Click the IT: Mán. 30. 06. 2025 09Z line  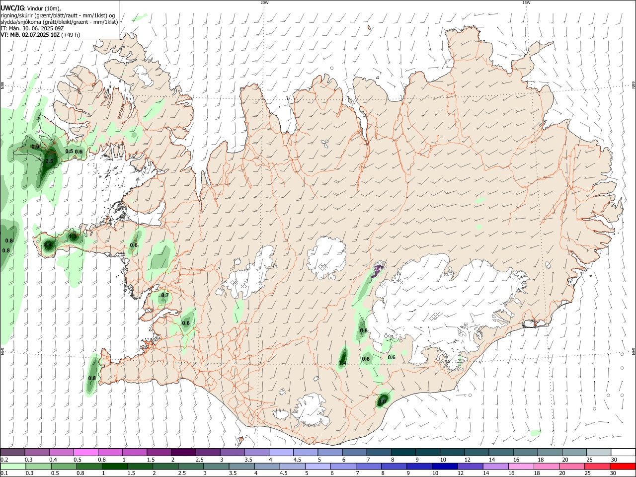32,28
